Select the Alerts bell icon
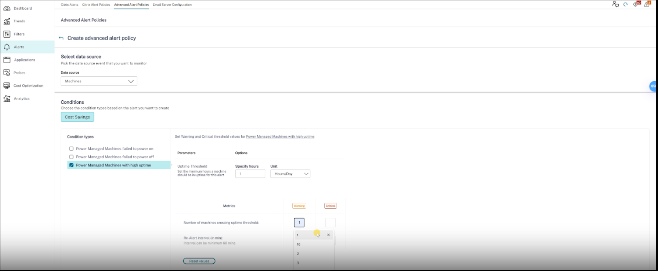The image size is (658, 271). 7,47
